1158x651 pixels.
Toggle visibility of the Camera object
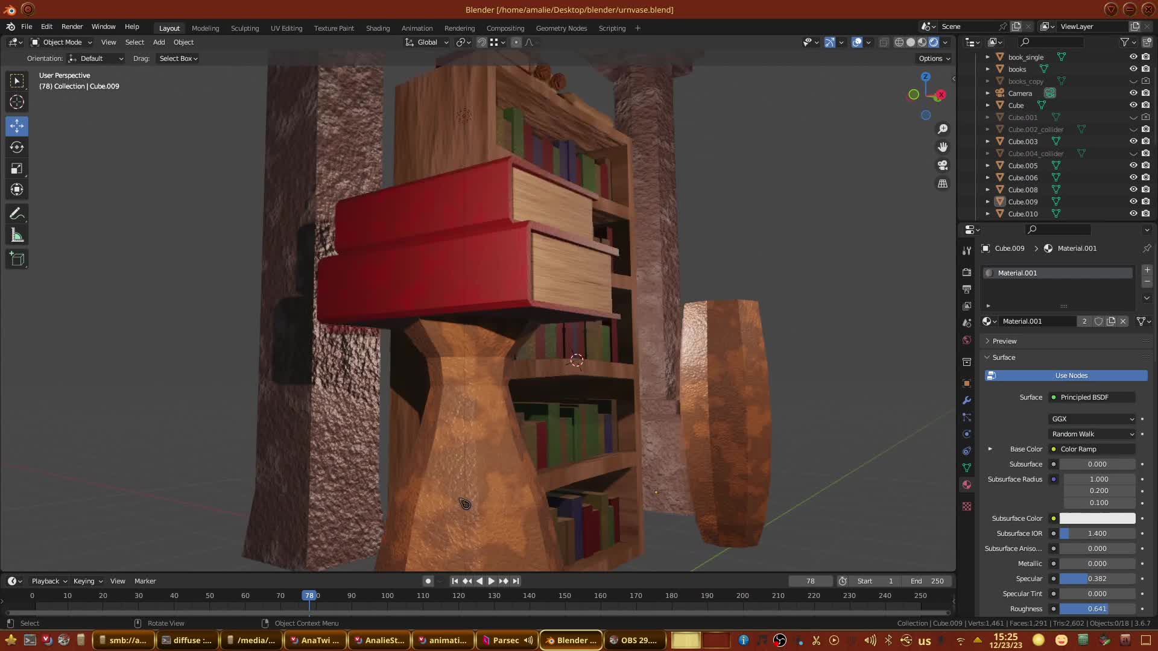click(x=1133, y=93)
